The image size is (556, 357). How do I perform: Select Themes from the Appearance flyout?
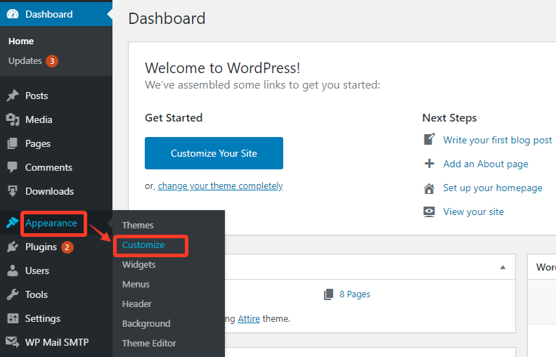[x=138, y=225]
